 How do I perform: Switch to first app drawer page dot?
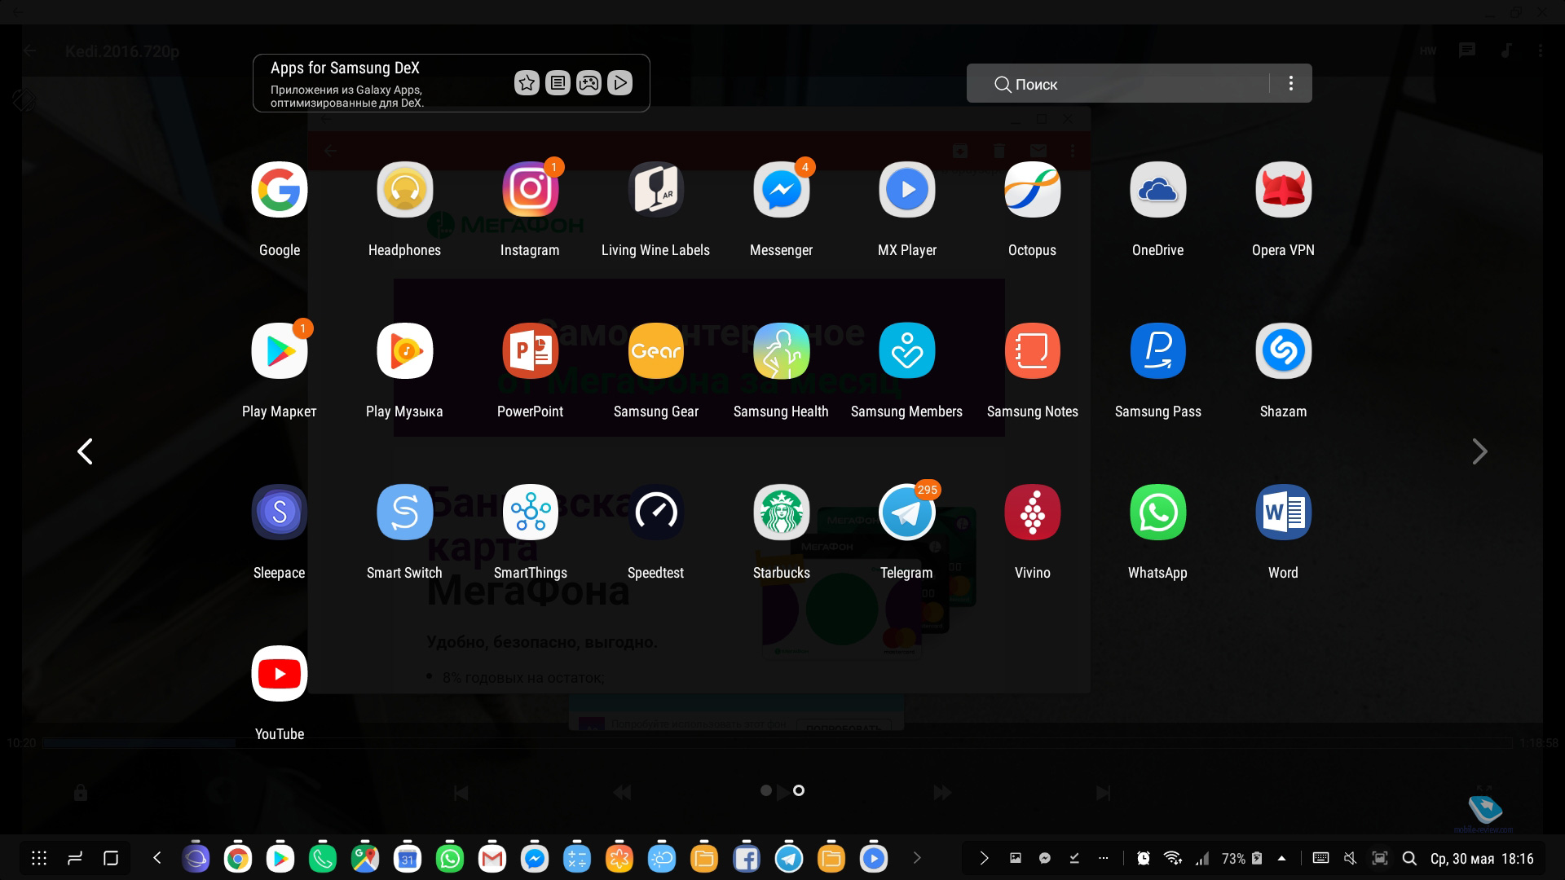click(765, 790)
